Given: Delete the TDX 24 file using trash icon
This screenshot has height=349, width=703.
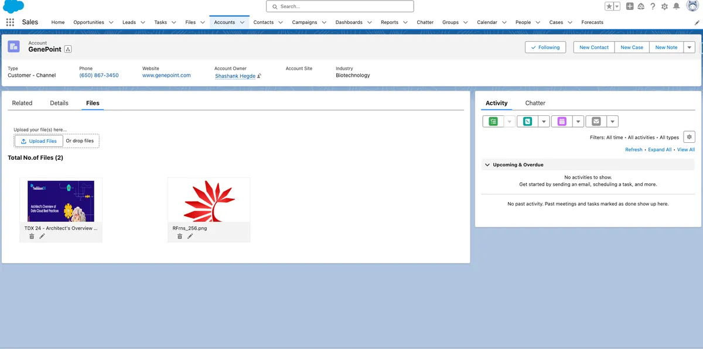Looking at the screenshot, I should point(32,236).
